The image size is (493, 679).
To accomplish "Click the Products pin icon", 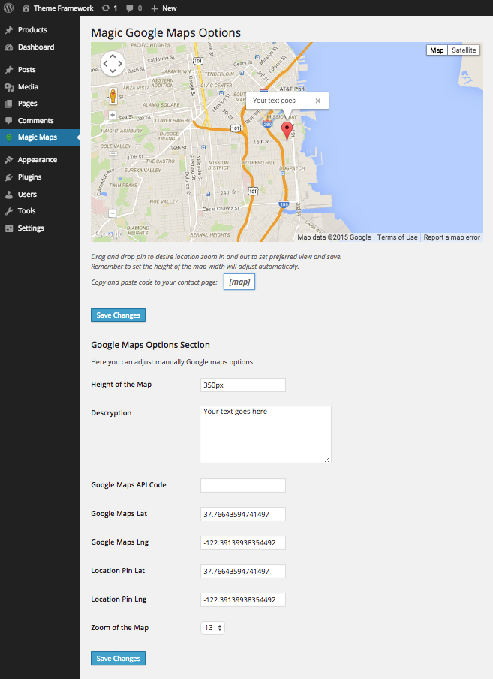I will click(9, 30).
